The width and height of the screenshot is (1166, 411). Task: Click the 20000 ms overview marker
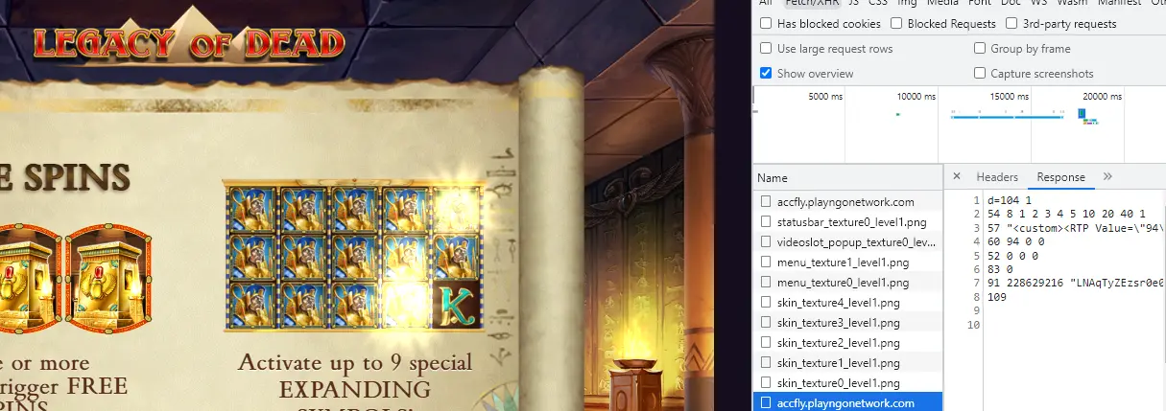click(x=1102, y=97)
